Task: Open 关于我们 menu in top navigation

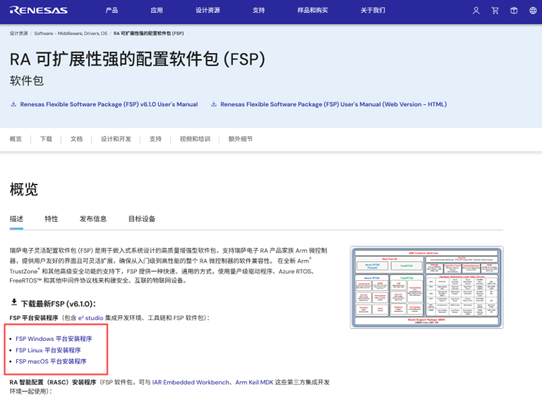Action: [x=373, y=11]
